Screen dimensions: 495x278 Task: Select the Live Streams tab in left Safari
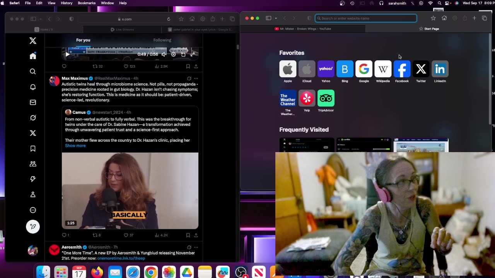pyautogui.click(x=122, y=29)
